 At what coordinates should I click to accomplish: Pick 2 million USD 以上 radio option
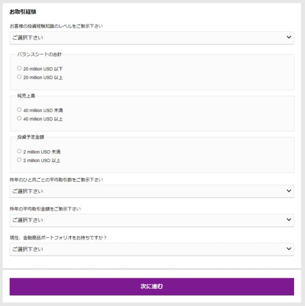[x=19, y=160]
